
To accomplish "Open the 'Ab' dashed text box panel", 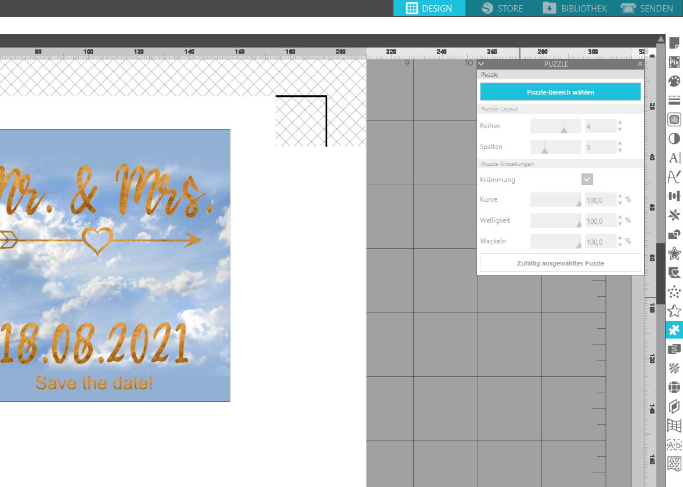I will [674, 445].
